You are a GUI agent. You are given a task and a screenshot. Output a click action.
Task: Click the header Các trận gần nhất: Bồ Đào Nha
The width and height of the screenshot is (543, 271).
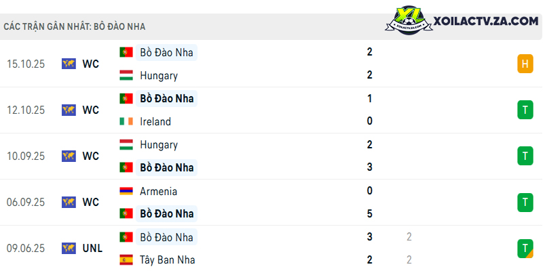click(x=75, y=26)
